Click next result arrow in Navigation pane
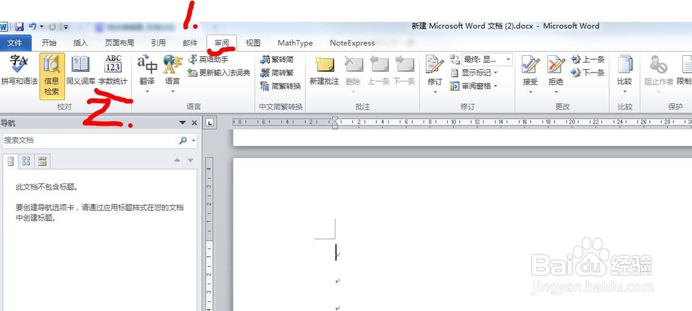 (190, 160)
